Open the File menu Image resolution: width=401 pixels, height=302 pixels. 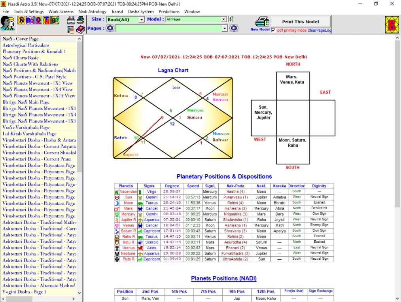6,11
